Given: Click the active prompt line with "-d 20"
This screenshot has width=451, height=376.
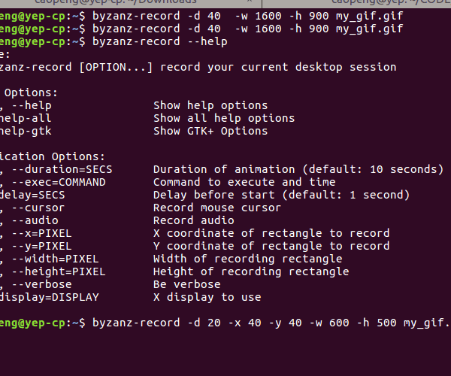Looking at the screenshot, I should click(x=271, y=323).
